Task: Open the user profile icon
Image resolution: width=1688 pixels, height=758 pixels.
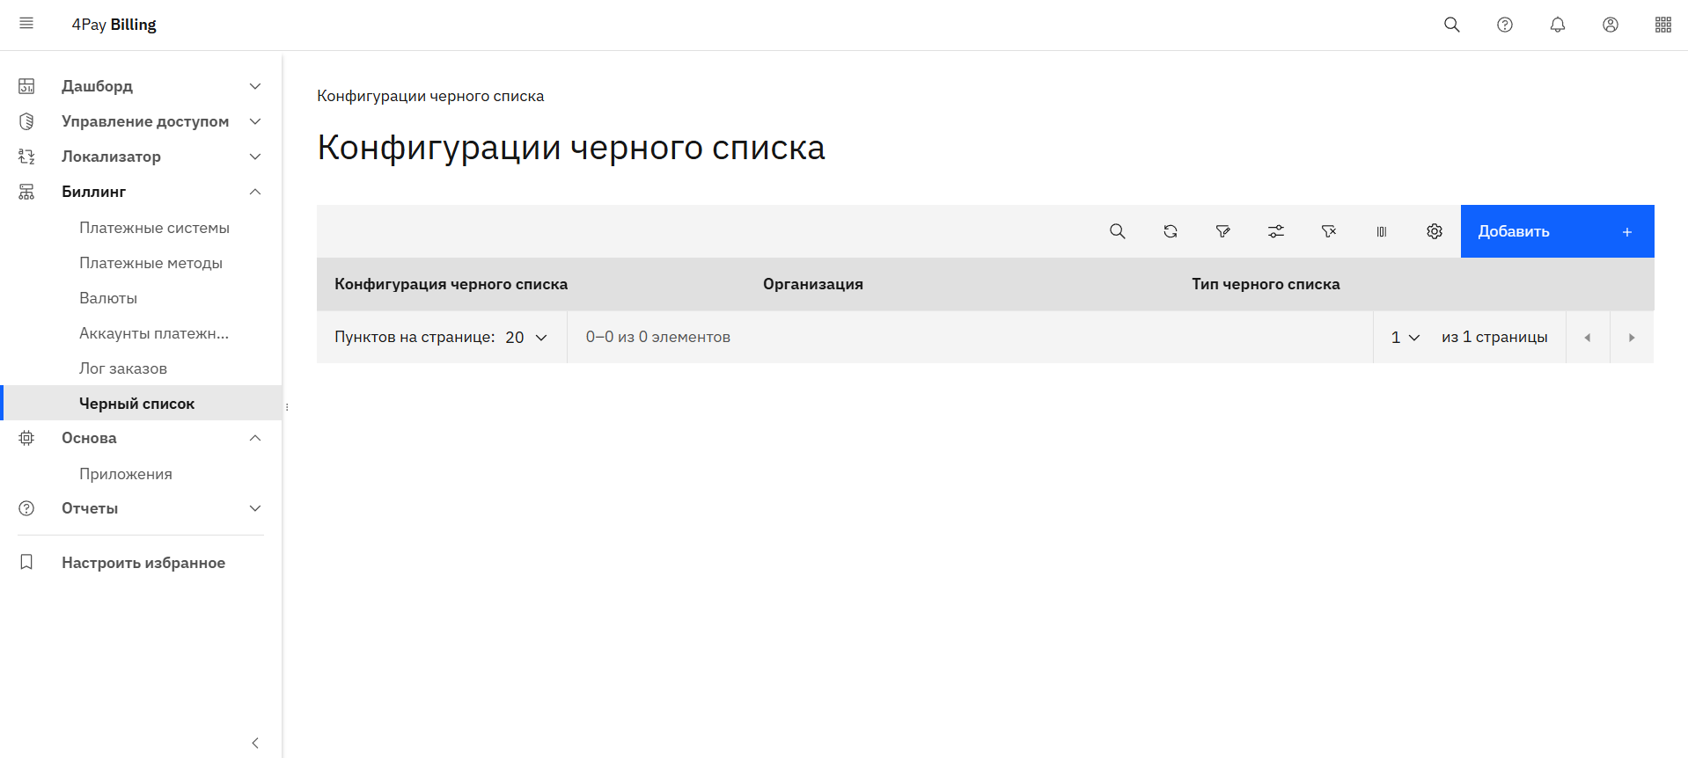Action: tap(1610, 25)
